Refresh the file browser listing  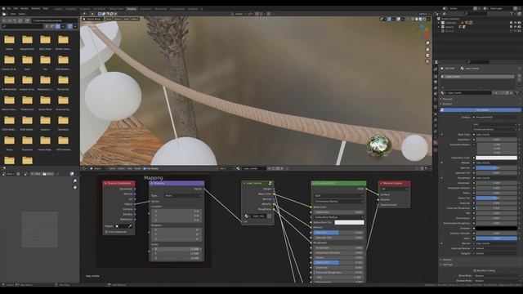20,20
